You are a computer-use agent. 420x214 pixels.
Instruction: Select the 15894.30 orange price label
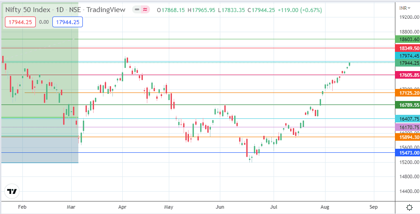click(x=407, y=137)
